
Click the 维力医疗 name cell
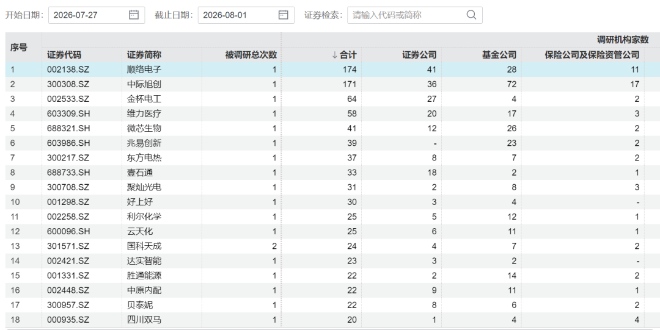pyautogui.click(x=144, y=114)
